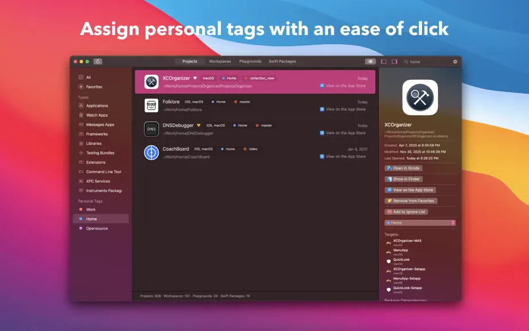The height and width of the screenshot is (331, 529).
Task: Click the master branch tag on DNSDebugger row
Action: click(x=264, y=125)
